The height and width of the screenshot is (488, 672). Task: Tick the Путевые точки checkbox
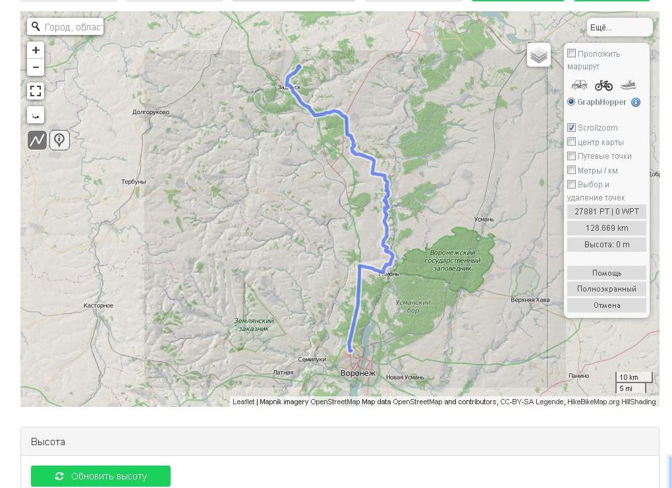572,156
